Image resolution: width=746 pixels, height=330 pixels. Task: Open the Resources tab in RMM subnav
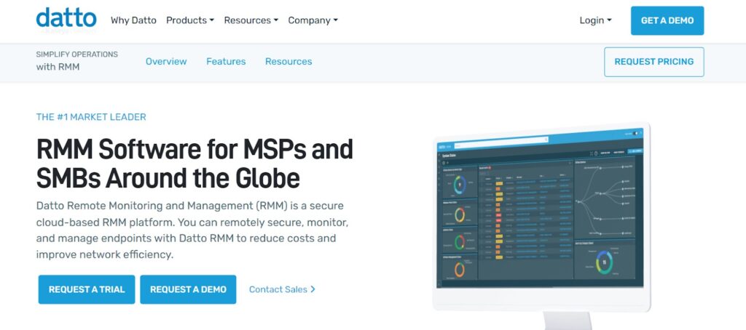pyautogui.click(x=288, y=61)
